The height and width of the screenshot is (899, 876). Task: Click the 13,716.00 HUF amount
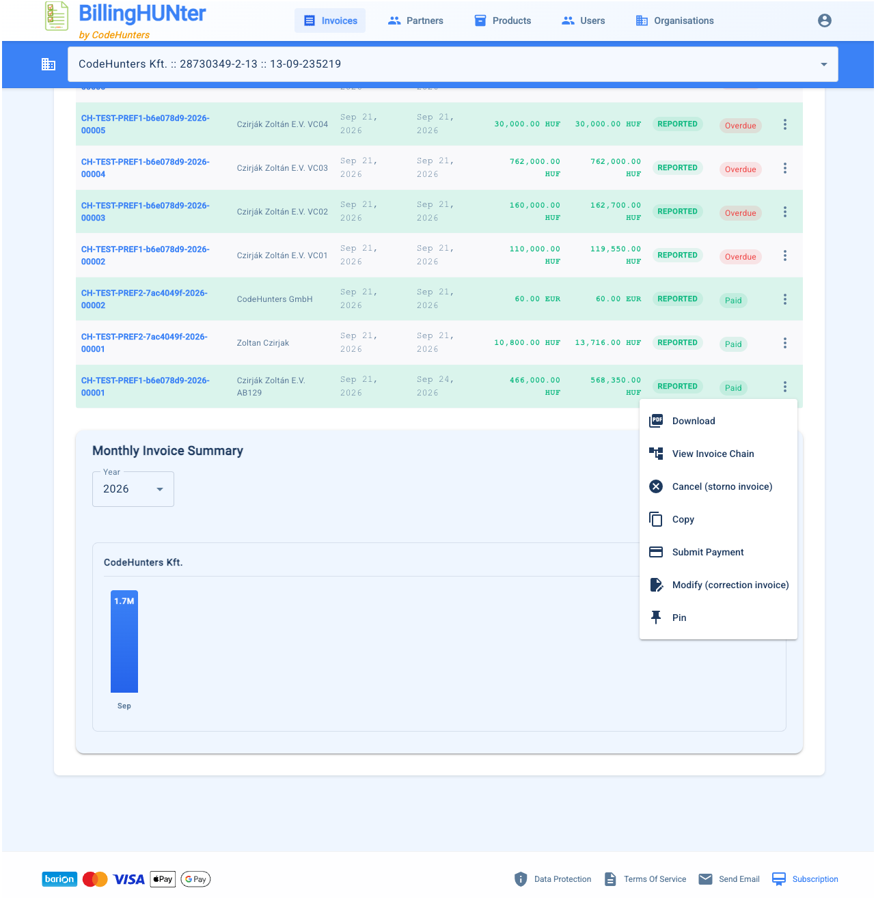click(x=608, y=343)
